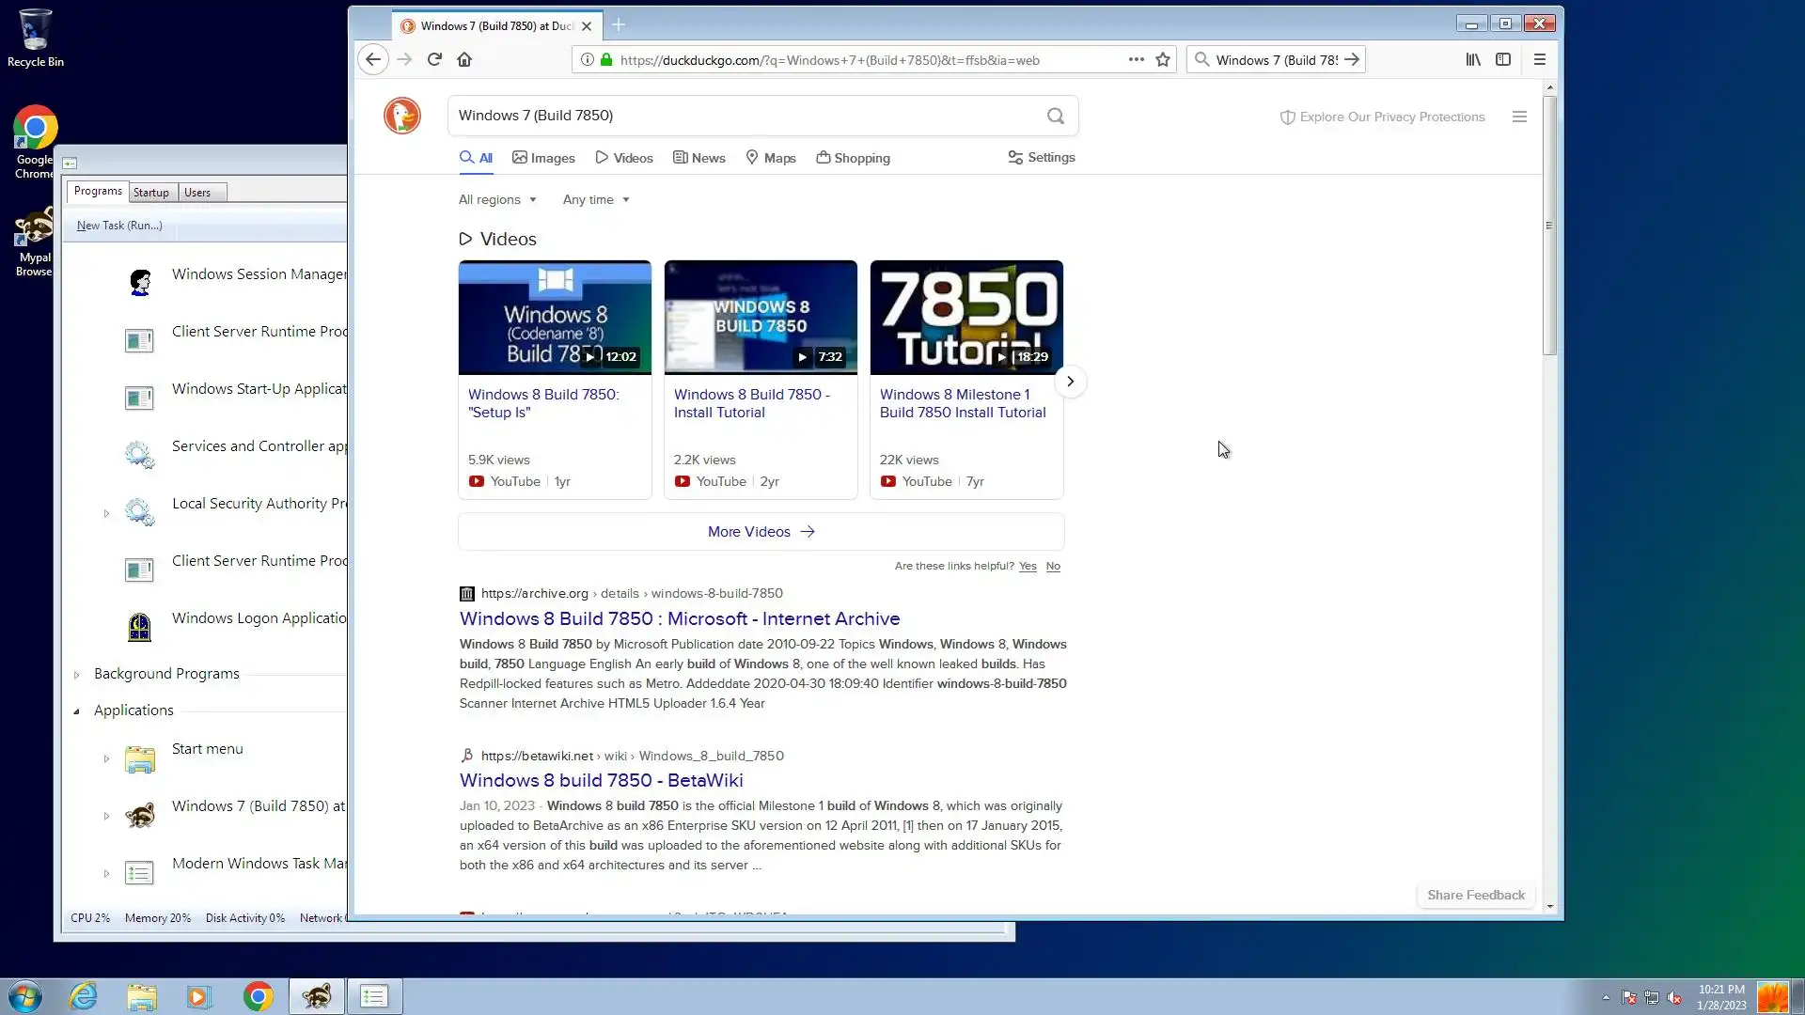Click the DuckDuckGo search magnifier icon
1805x1015 pixels.
point(1056,116)
